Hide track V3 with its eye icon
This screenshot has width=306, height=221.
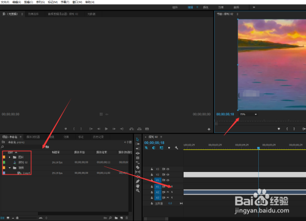pyautogui.click(x=168, y=169)
